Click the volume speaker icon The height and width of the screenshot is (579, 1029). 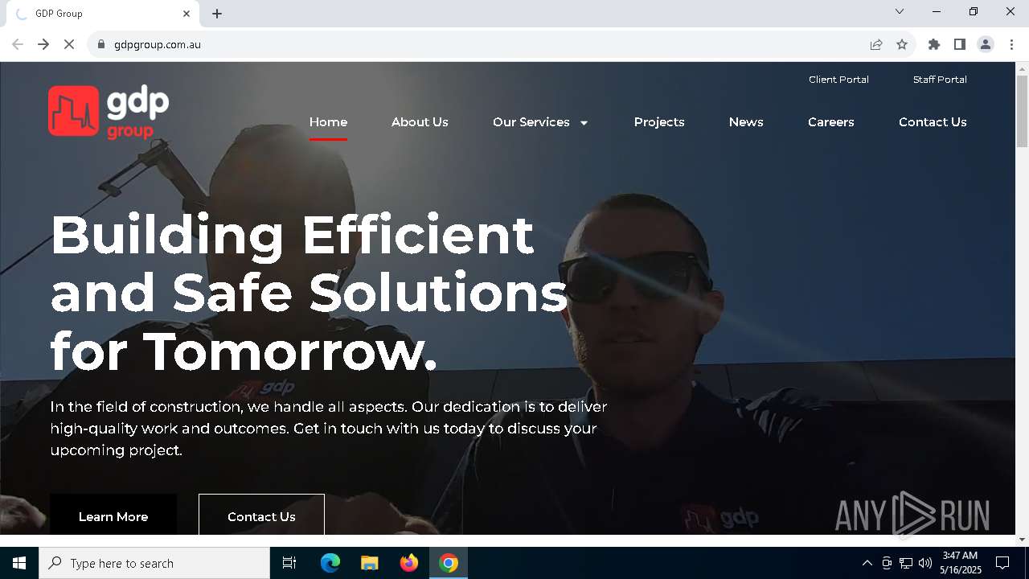[x=924, y=563]
